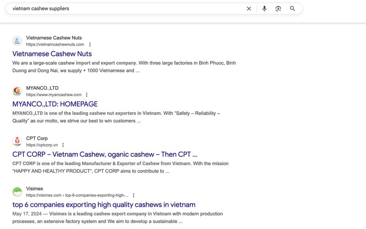Click the magnifying glass search button
Image resolution: width=366 pixels, height=229 pixels.
tap(293, 9)
